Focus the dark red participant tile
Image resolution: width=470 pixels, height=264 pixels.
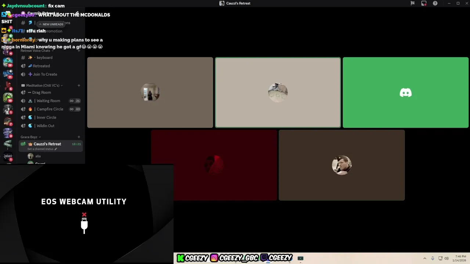click(x=214, y=165)
